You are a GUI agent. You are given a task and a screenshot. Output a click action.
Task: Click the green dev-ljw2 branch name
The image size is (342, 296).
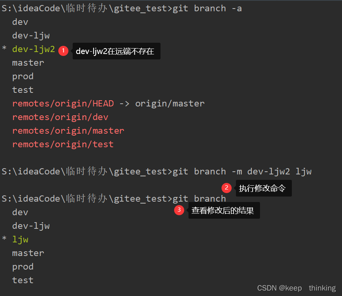coord(33,49)
